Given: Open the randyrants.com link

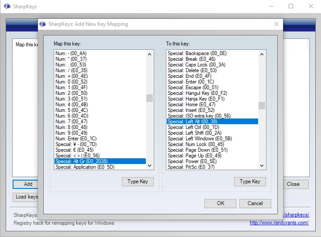Looking at the screenshot, I should coord(279,223).
